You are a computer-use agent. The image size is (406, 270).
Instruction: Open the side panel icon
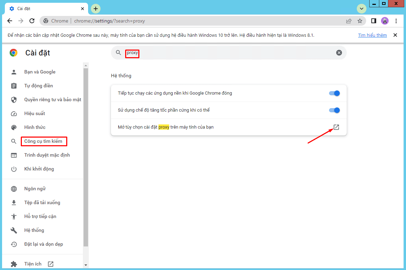click(x=374, y=21)
